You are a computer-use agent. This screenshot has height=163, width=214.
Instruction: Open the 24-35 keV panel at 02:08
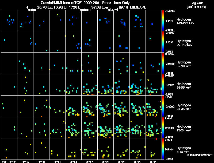click(x=41, y=106)
